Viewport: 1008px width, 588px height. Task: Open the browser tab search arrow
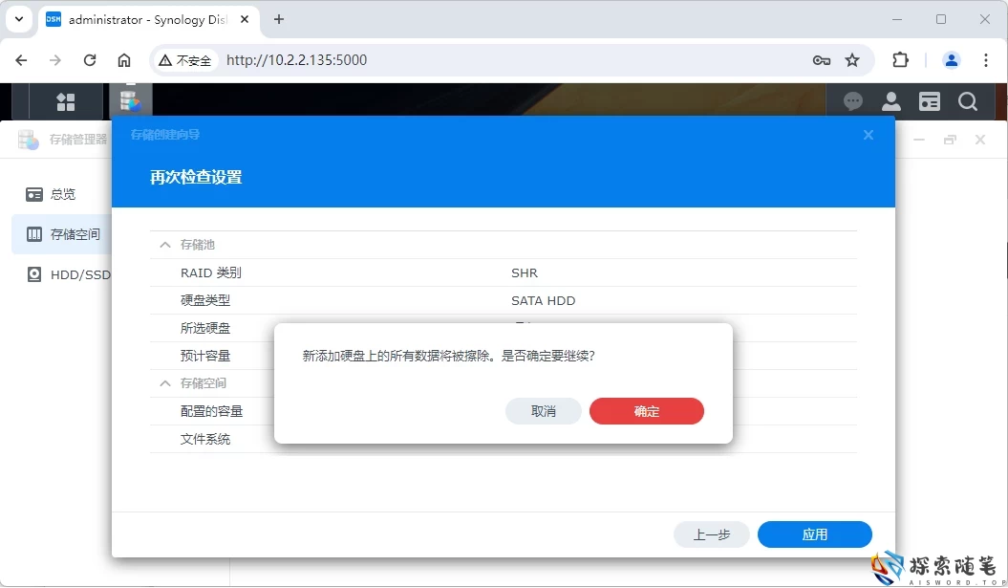click(19, 18)
